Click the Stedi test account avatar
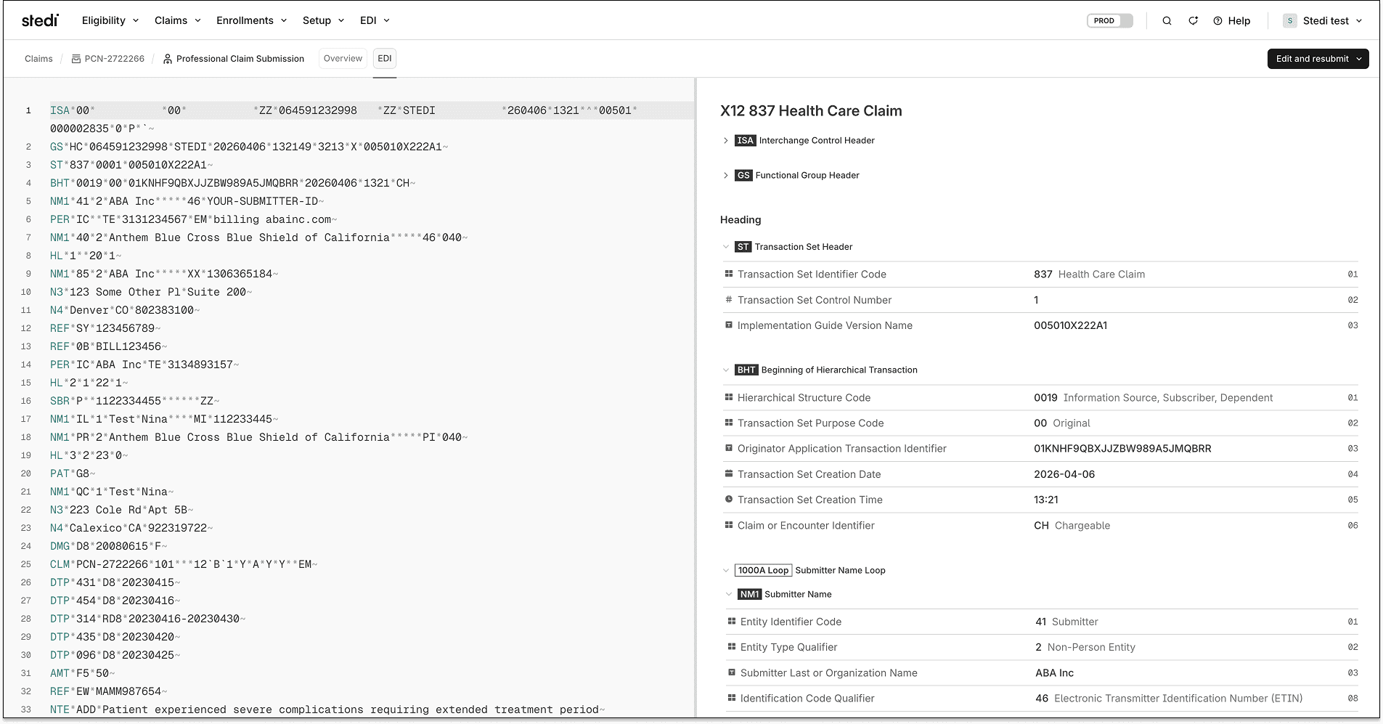Viewport: 1383px width, 724px height. (x=1289, y=21)
